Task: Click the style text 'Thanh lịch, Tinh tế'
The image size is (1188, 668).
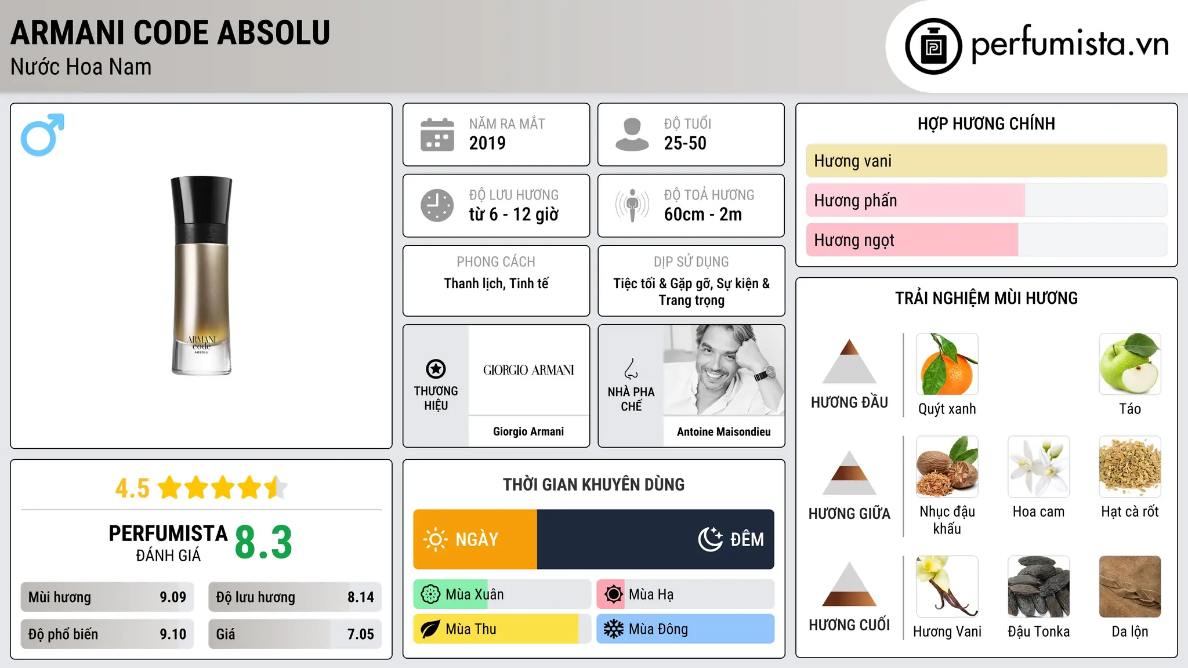Action: click(x=496, y=284)
